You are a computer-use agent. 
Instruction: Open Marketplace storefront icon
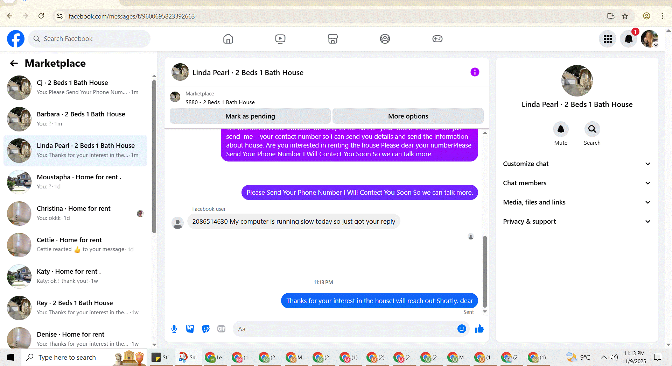(x=333, y=39)
